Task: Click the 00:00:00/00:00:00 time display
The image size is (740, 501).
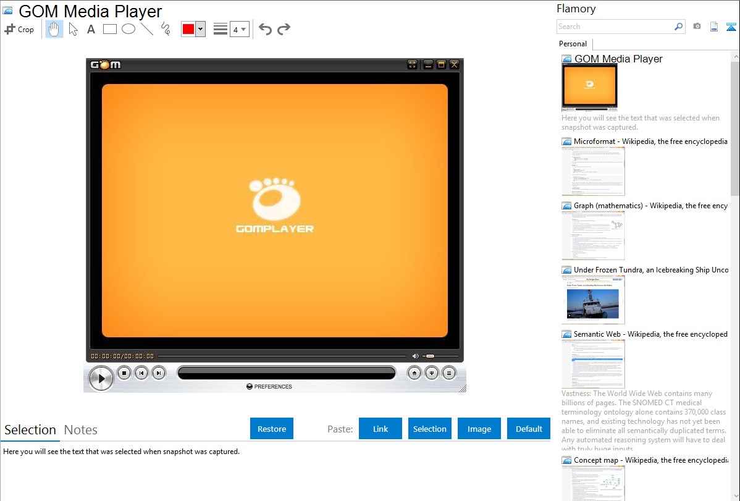Action: coord(122,356)
